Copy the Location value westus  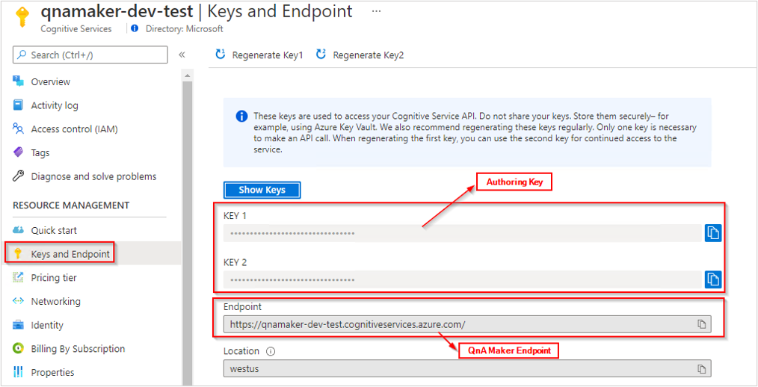tap(701, 369)
